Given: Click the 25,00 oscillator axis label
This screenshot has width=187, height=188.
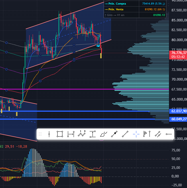Looking at the screenshot, I should pos(176,168).
